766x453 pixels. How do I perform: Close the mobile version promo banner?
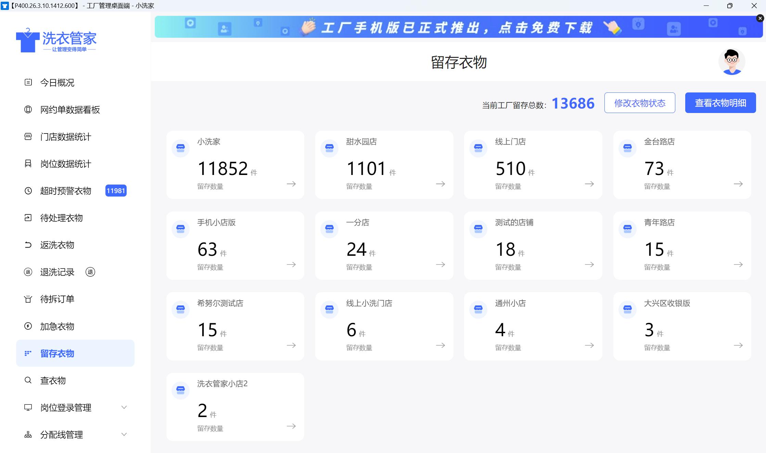[760, 18]
